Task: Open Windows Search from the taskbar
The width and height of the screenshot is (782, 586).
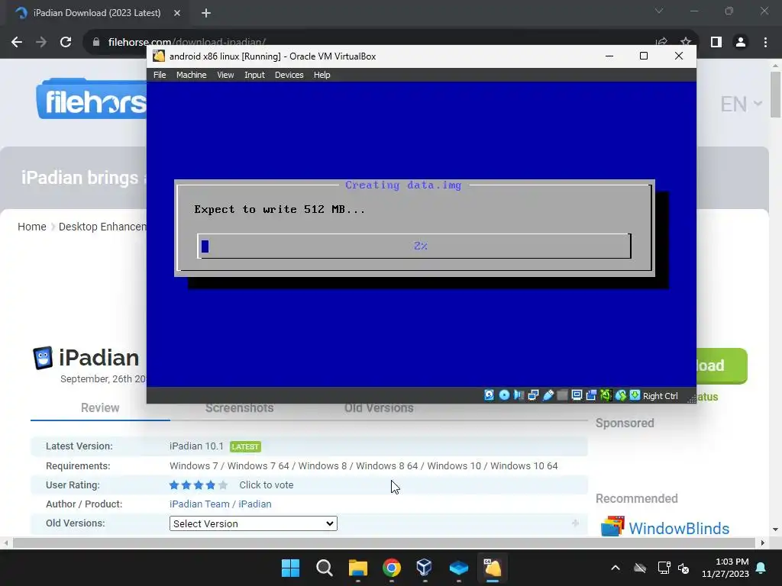Action: tap(324, 568)
